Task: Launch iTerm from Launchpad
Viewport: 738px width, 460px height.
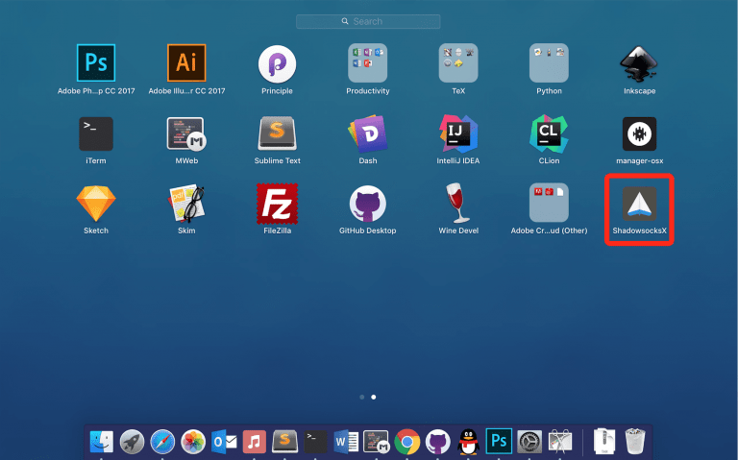Action: [x=96, y=134]
